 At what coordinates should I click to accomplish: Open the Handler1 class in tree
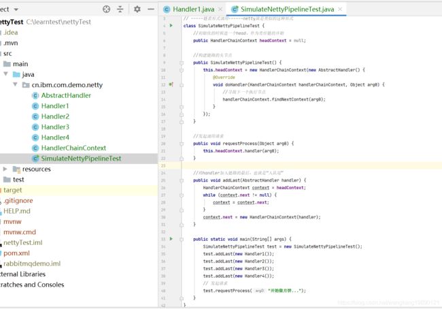[x=55, y=105]
